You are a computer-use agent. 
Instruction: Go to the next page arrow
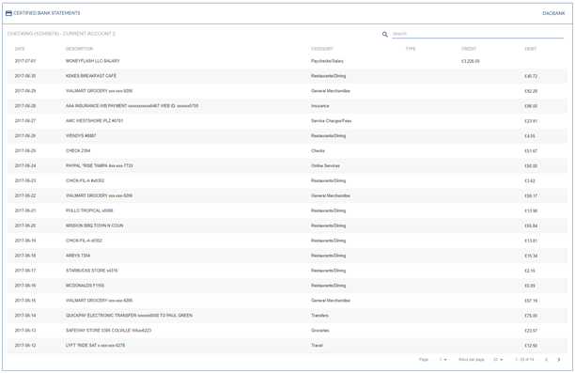[x=558, y=360]
